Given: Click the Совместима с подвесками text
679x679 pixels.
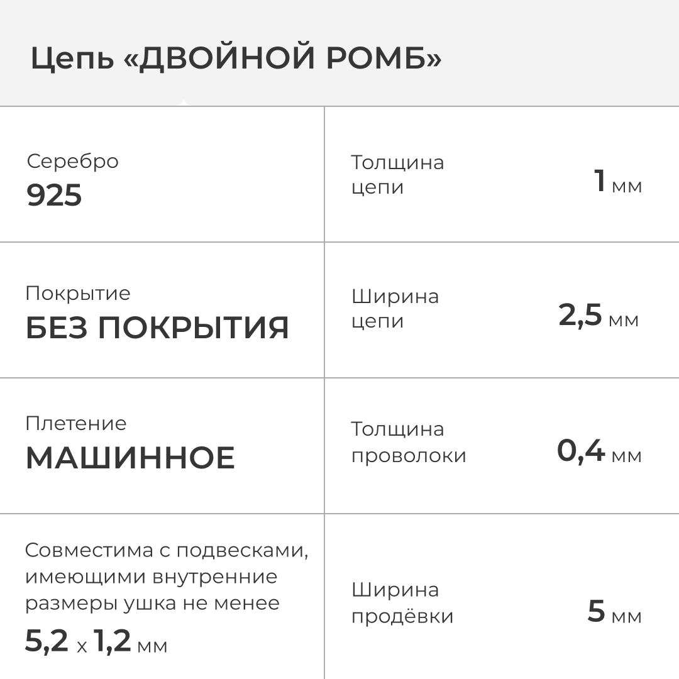Looking at the screenshot, I should coord(167,550).
